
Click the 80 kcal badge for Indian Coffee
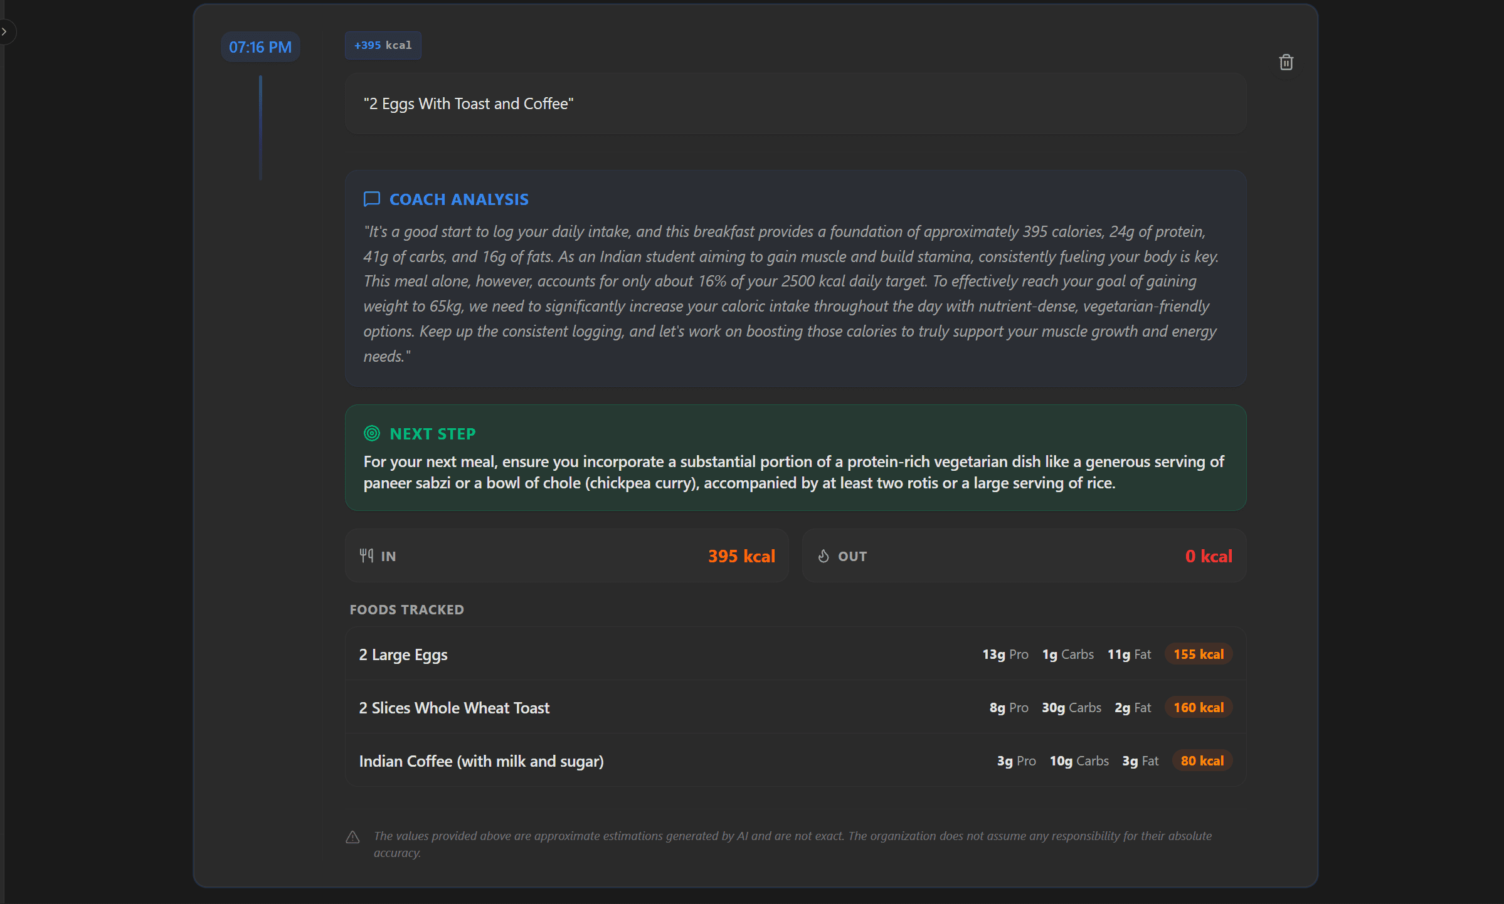(x=1202, y=760)
